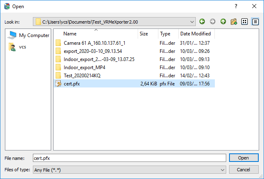This screenshot has height=179, width=264.
Task: Click the pfx File type cell
Action: [167, 84]
